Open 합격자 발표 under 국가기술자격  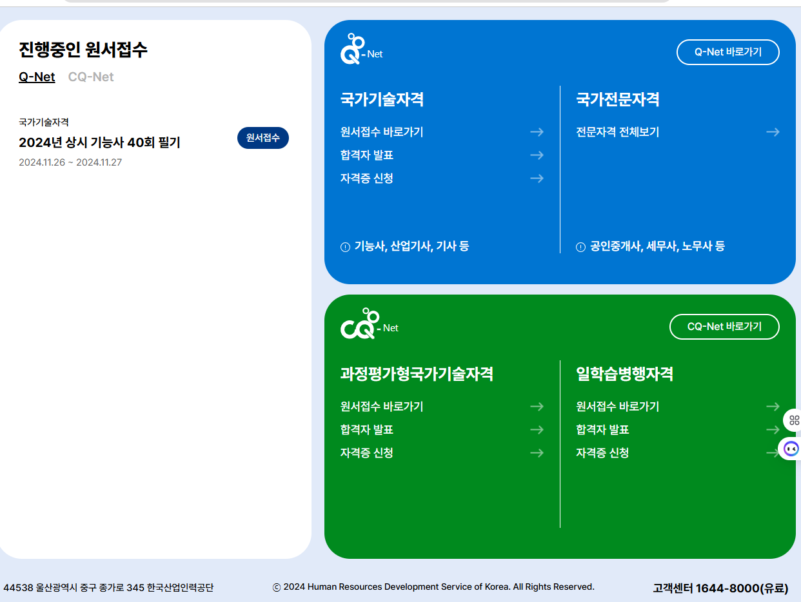[x=367, y=155]
